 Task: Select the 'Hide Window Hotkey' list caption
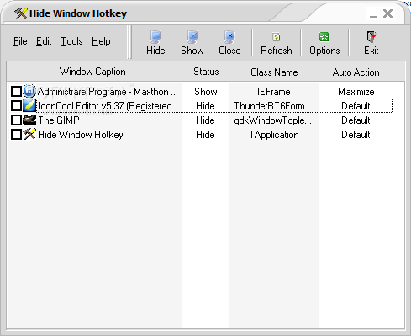click(x=81, y=135)
